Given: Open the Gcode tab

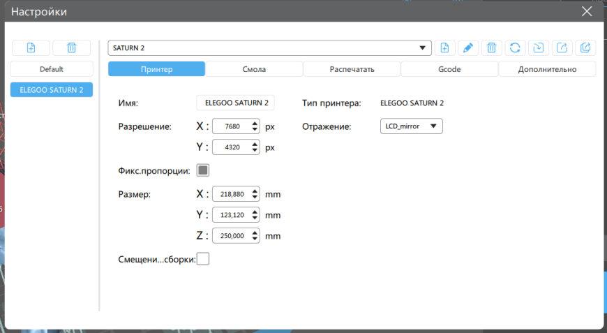Looking at the screenshot, I should (x=449, y=69).
